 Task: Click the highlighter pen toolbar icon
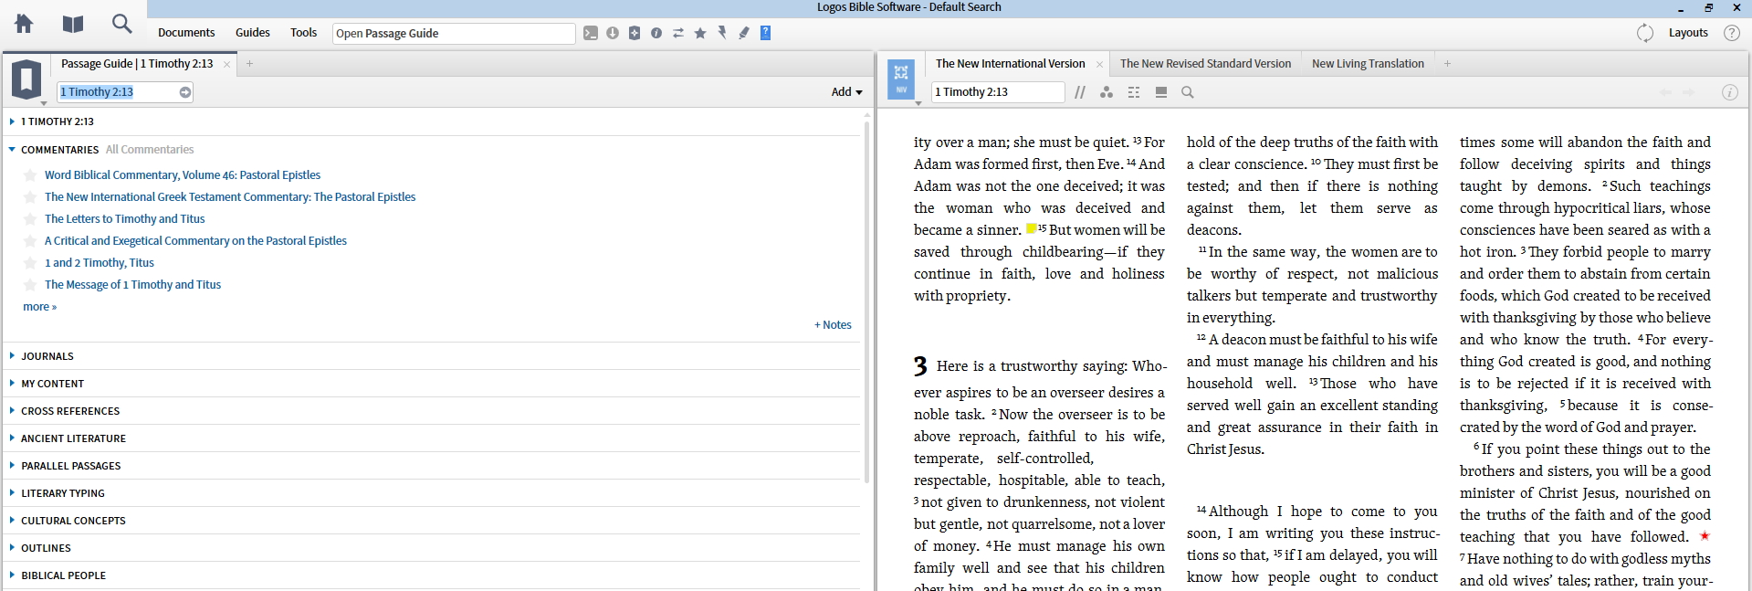pos(744,33)
